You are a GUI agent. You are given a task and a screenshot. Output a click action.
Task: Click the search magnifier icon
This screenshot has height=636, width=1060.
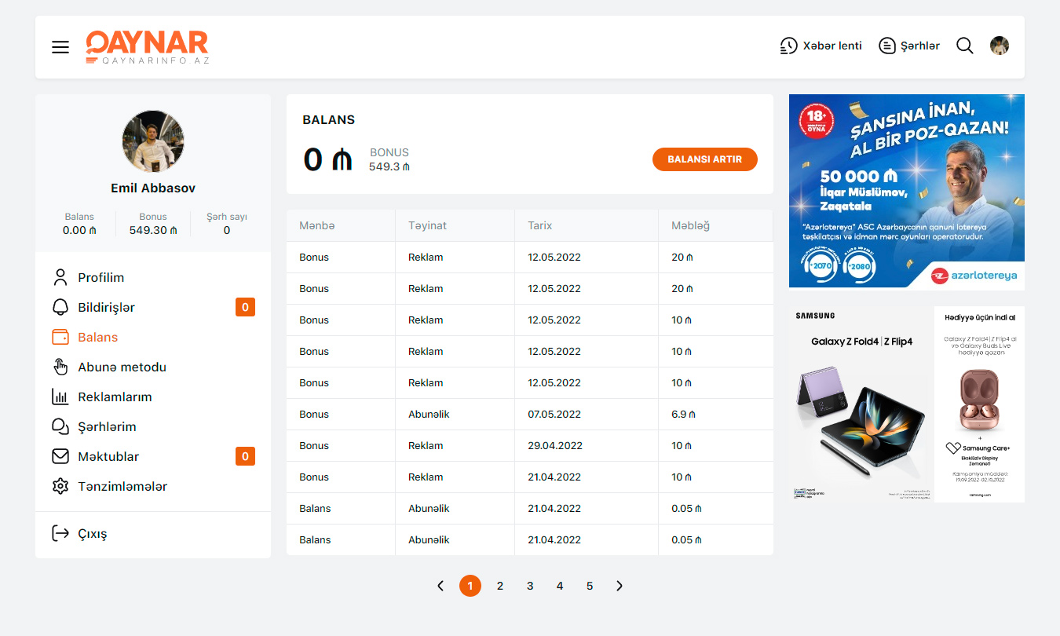coord(964,46)
